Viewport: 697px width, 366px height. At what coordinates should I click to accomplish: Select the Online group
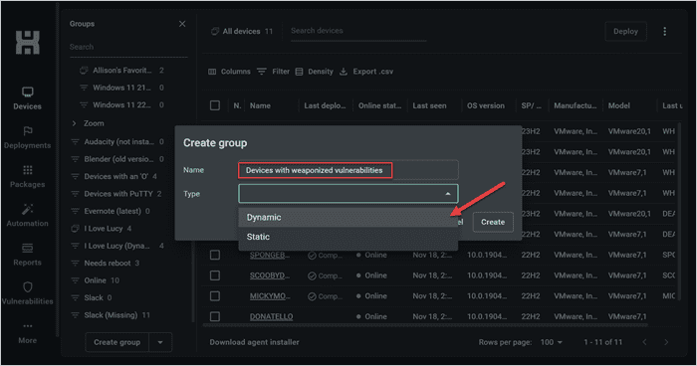point(96,280)
